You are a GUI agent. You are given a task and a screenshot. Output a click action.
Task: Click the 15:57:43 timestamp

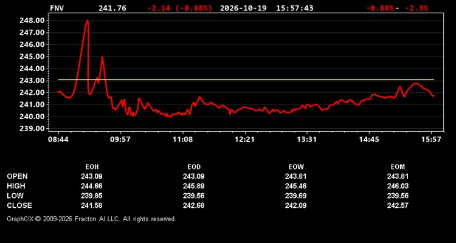click(295, 8)
